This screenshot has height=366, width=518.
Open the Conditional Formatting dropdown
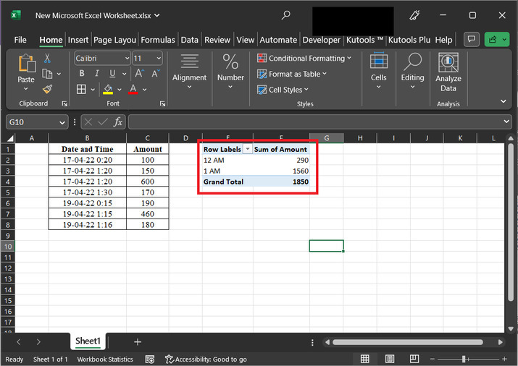click(305, 58)
